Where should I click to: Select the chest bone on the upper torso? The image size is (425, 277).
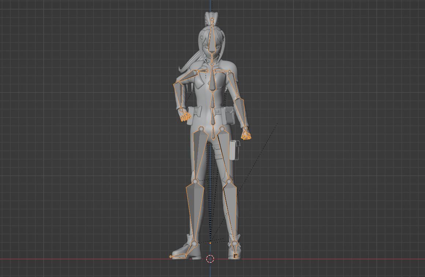212,80
